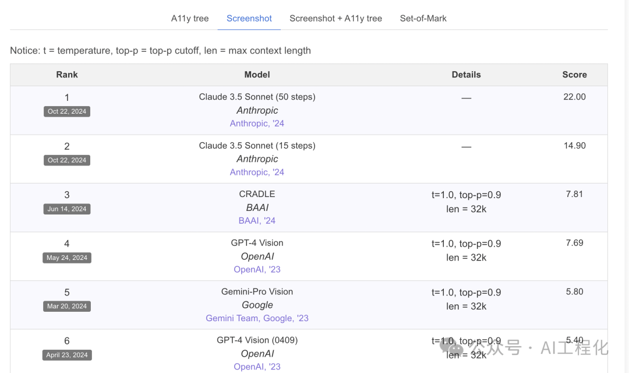Click the 7.81 score value
Image resolution: width=629 pixels, height=373 pixels.
point(574,194)
